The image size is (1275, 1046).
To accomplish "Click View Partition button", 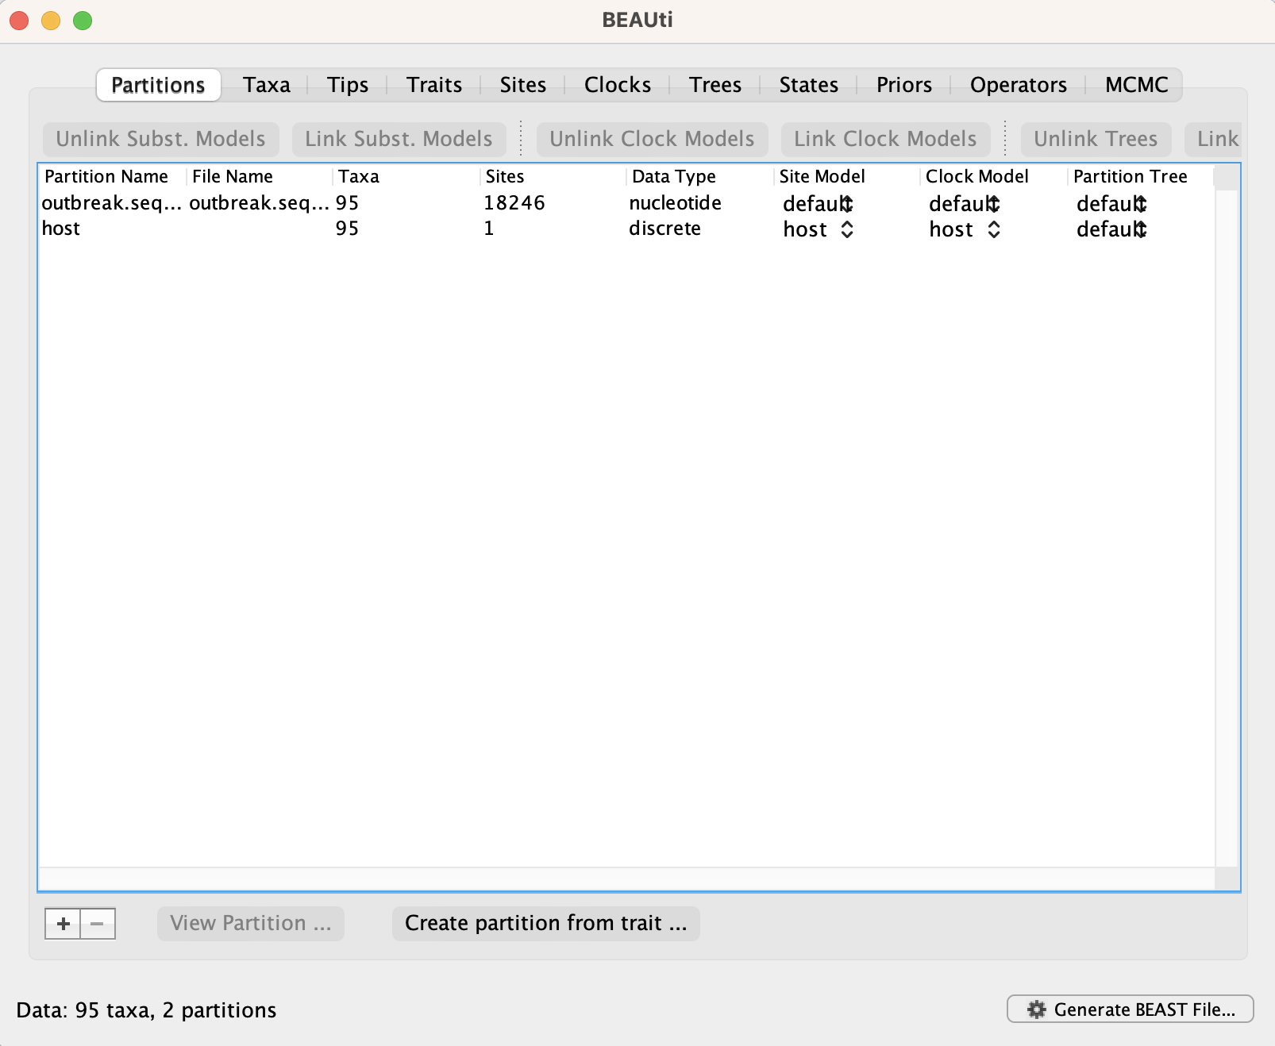I will [250, 924].
